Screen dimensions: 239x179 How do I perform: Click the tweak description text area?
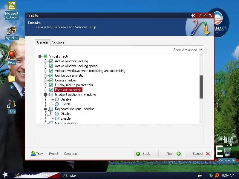point(119,134)
